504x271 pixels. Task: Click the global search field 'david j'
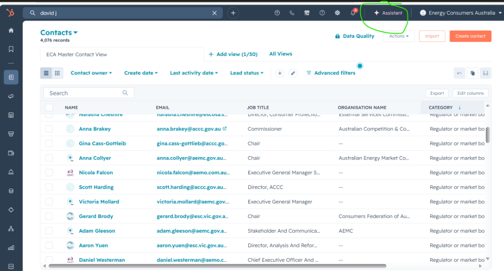coord(122,13)
